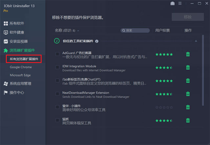Click the 搜索 input field

click(135, 31)
